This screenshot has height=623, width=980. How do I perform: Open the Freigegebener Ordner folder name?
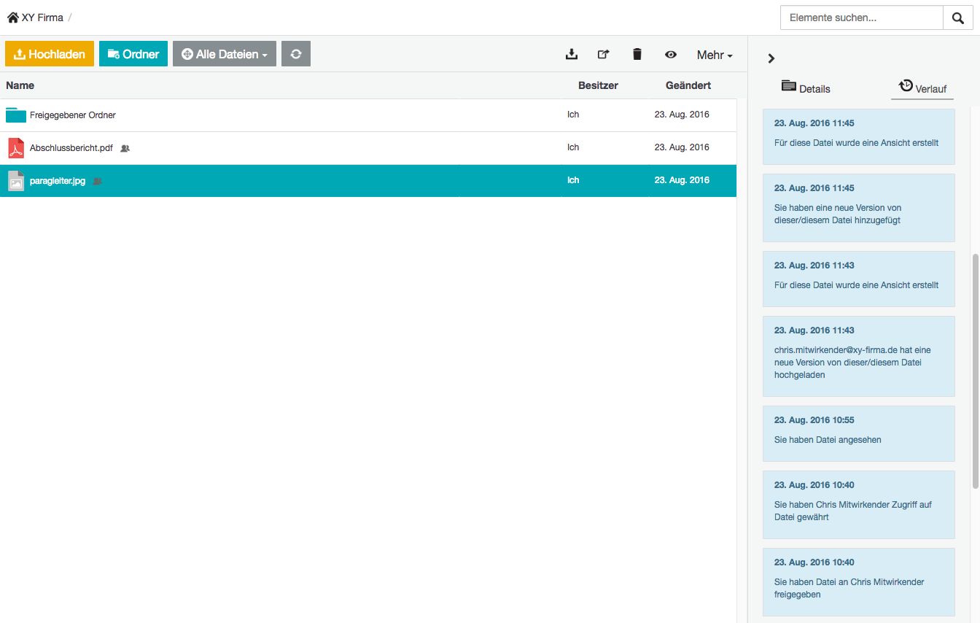coord(73,115)
